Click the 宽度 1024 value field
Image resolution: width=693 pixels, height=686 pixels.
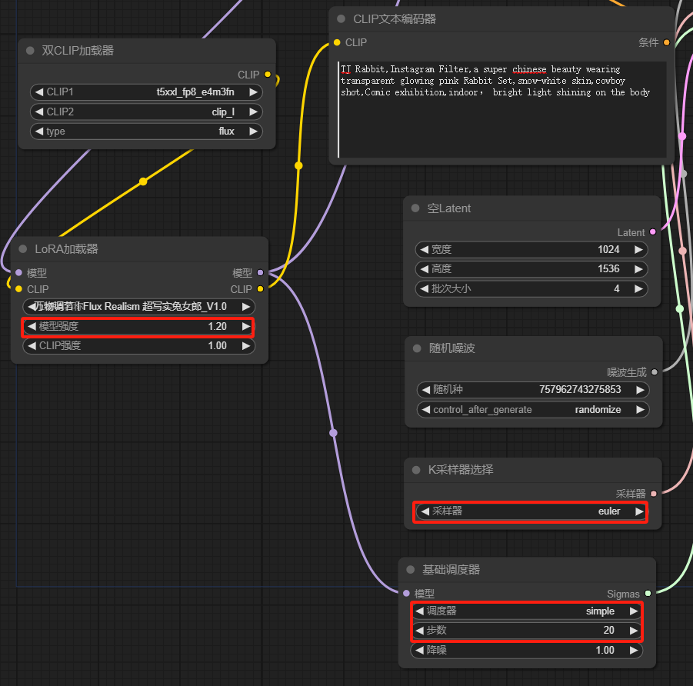click(531, 249)
